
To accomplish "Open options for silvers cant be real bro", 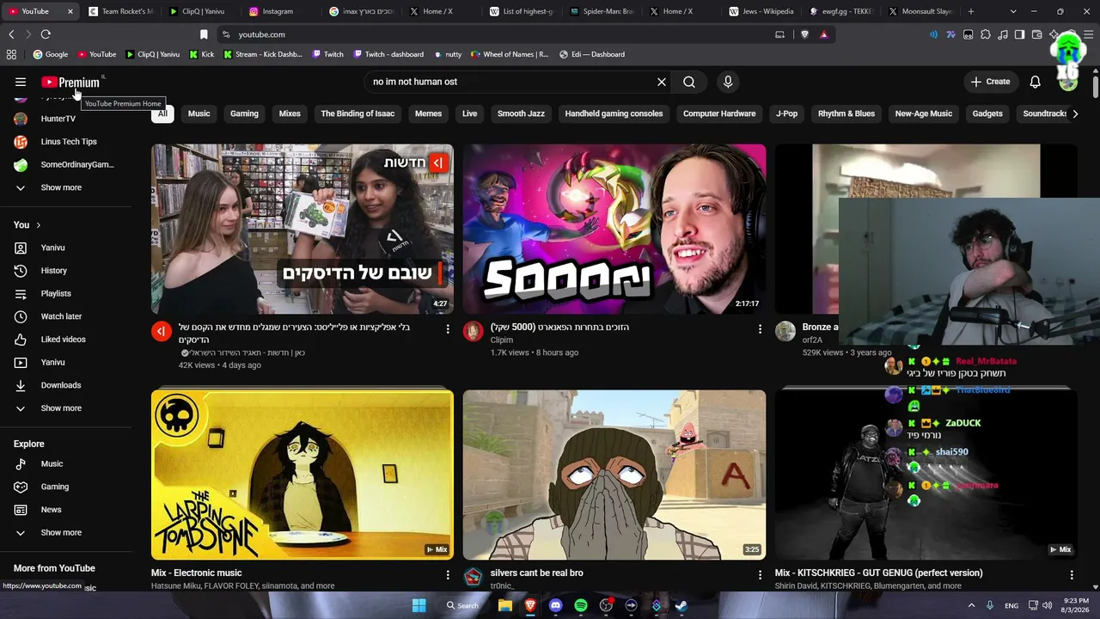I will [x=760, y=574].
